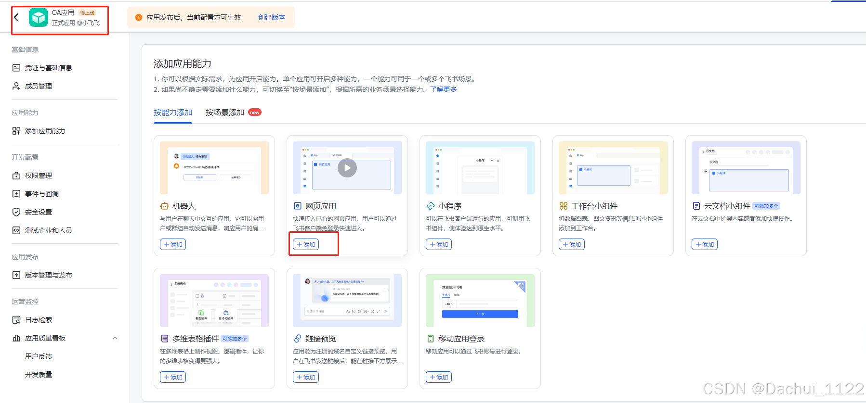The height and width of the screenshot is (403, 866).
Task: Click the 应用质量看板 chart icon
Action: tap(16, 338)
